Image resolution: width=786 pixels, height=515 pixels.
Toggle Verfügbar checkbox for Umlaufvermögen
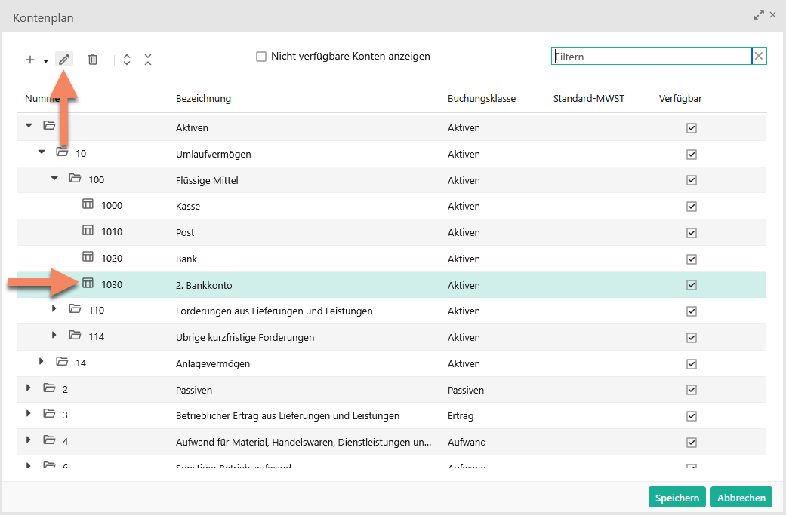692,154
